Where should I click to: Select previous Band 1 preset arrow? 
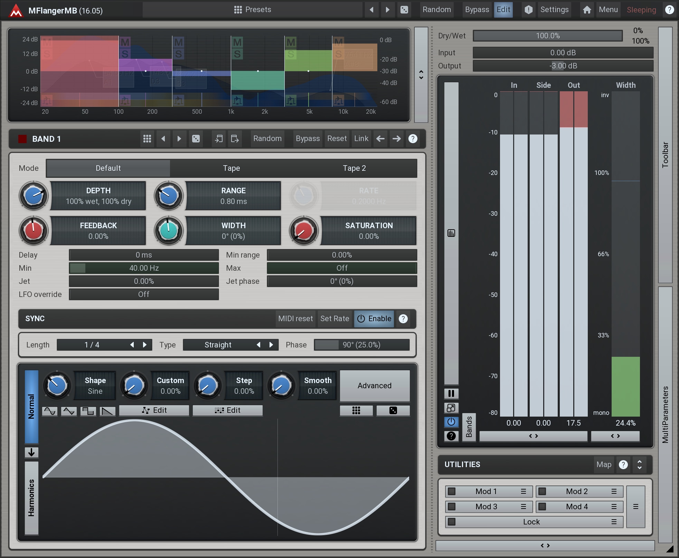click(x=163, y=139)
